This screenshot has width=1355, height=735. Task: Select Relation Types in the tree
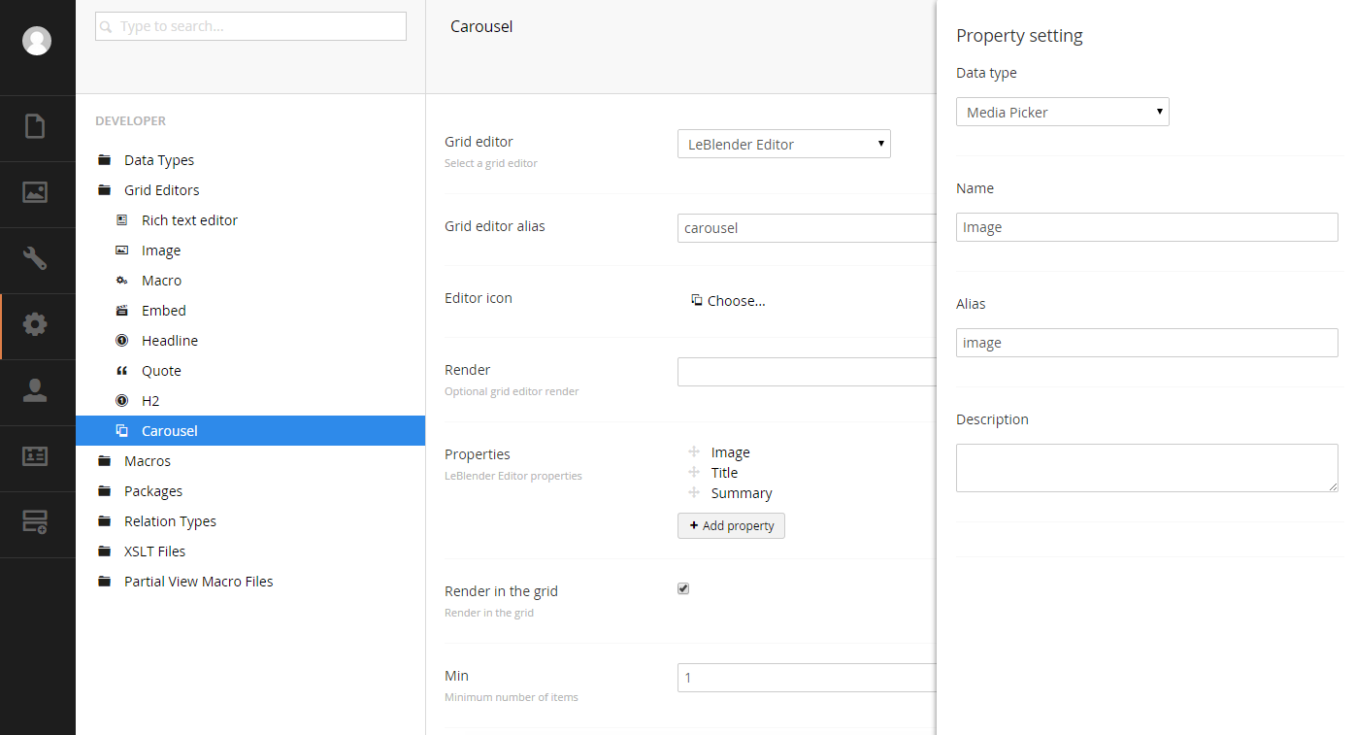170,521
